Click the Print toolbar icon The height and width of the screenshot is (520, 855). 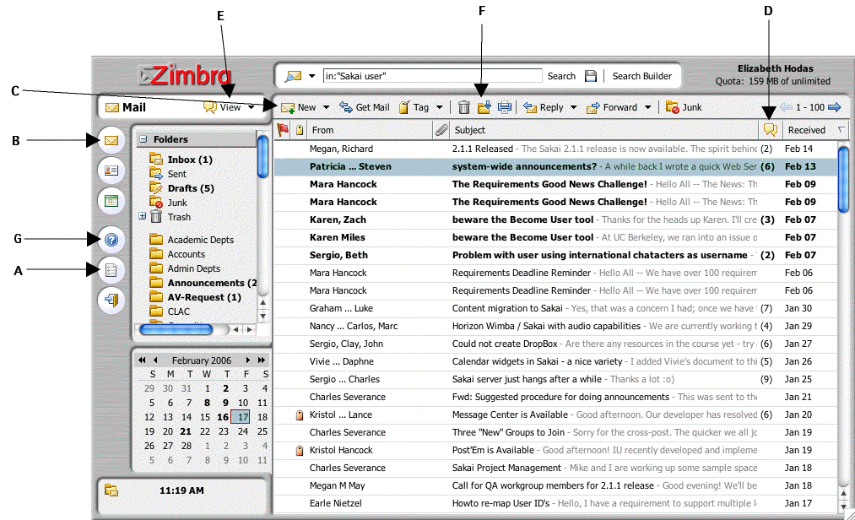(x=505, y=107)
